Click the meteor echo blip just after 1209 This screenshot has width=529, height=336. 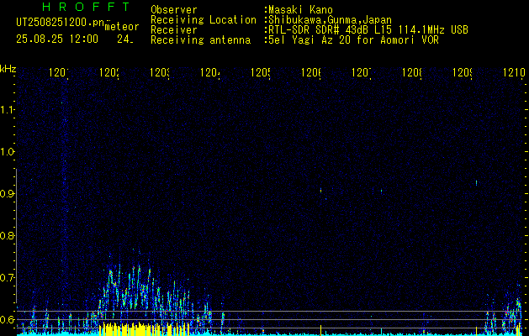click(476, 183)
